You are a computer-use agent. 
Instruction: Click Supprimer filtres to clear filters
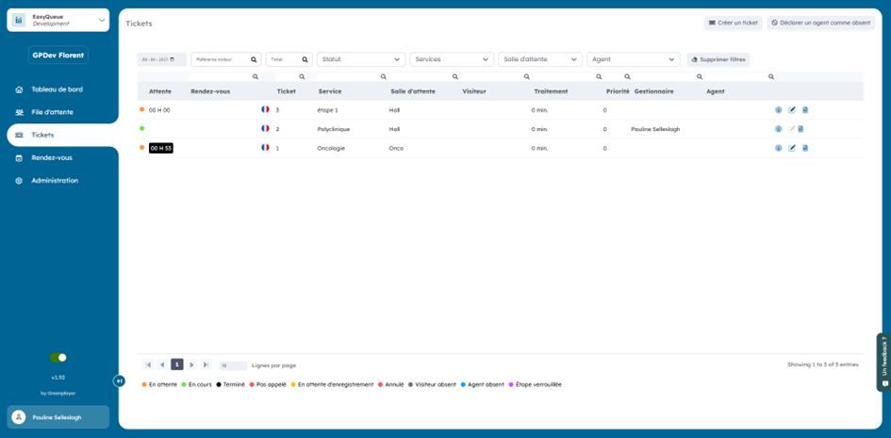(718, 59)
